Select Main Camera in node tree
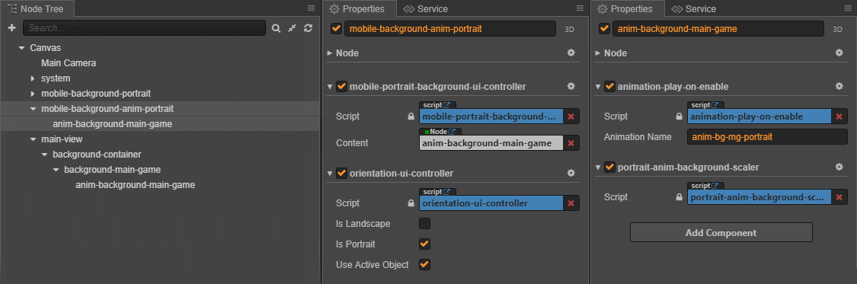857x284 pixels. pos(69,63)
